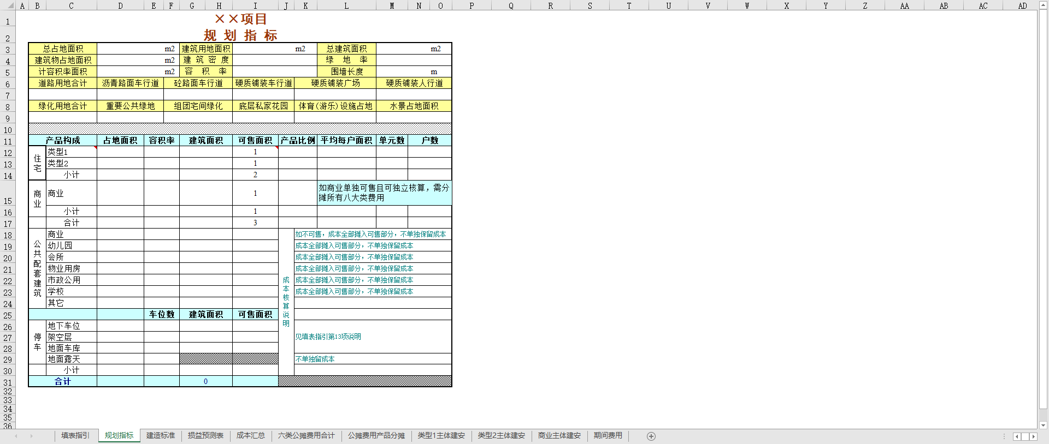1049x444 pixels.
Task: Switch to the 期间费用 sheet tab
Action: coord(608,435)
